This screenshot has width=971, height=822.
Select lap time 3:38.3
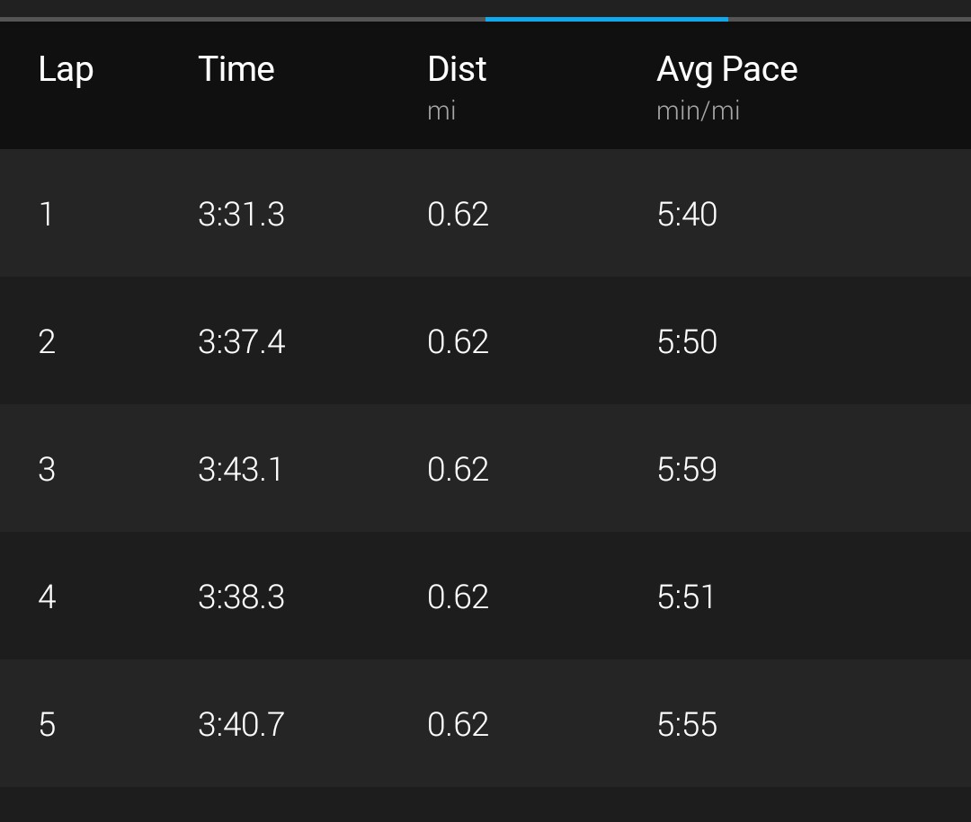coord(242,597)
